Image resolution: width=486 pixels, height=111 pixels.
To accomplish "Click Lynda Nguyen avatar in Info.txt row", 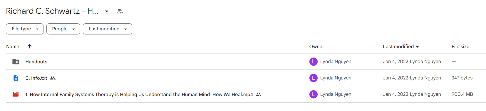I will coord(314,78).
